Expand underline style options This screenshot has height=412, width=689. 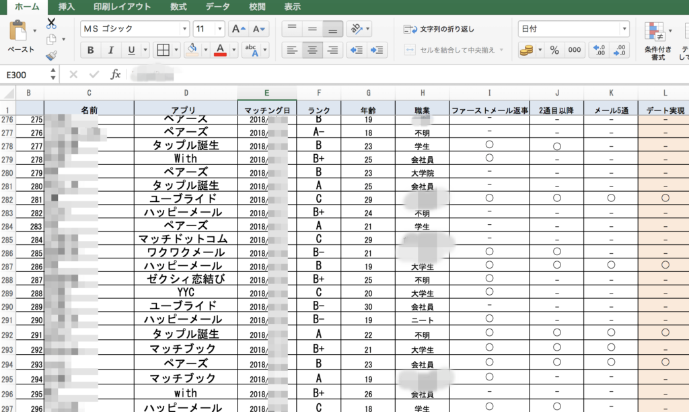coord(145,50)
